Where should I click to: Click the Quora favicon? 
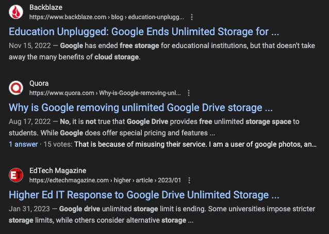(17, 88)
